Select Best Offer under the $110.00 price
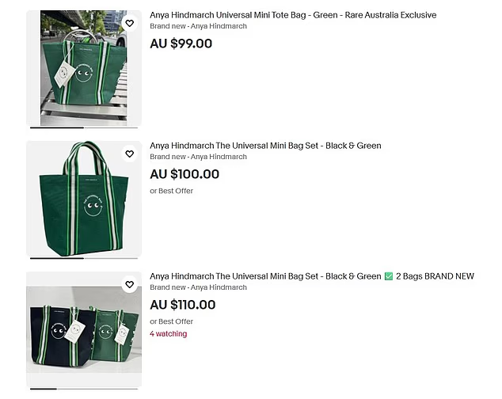This screenshot has width=502, height=399. pyautogui.click(x=171, y=321)
